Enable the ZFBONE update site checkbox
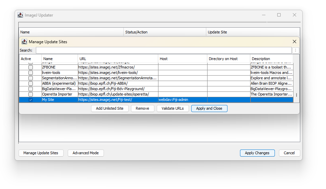This screenshot has height=189, width=326. click(x=30, y=67)
